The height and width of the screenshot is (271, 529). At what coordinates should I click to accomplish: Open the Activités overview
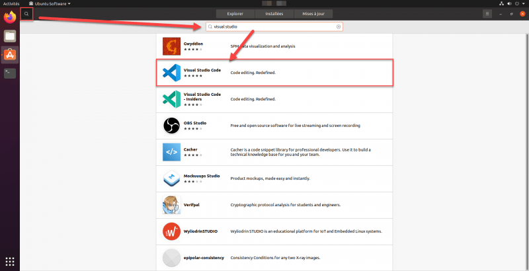click(x=11, y=4)
